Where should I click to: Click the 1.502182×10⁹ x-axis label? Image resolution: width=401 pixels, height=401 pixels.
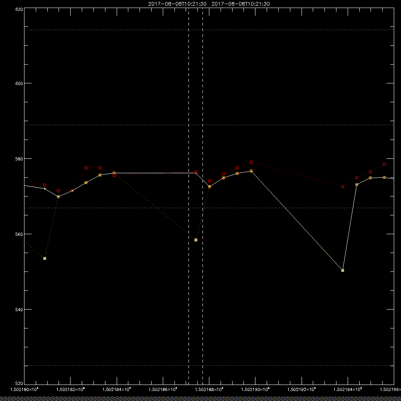[x=70, y=389]
